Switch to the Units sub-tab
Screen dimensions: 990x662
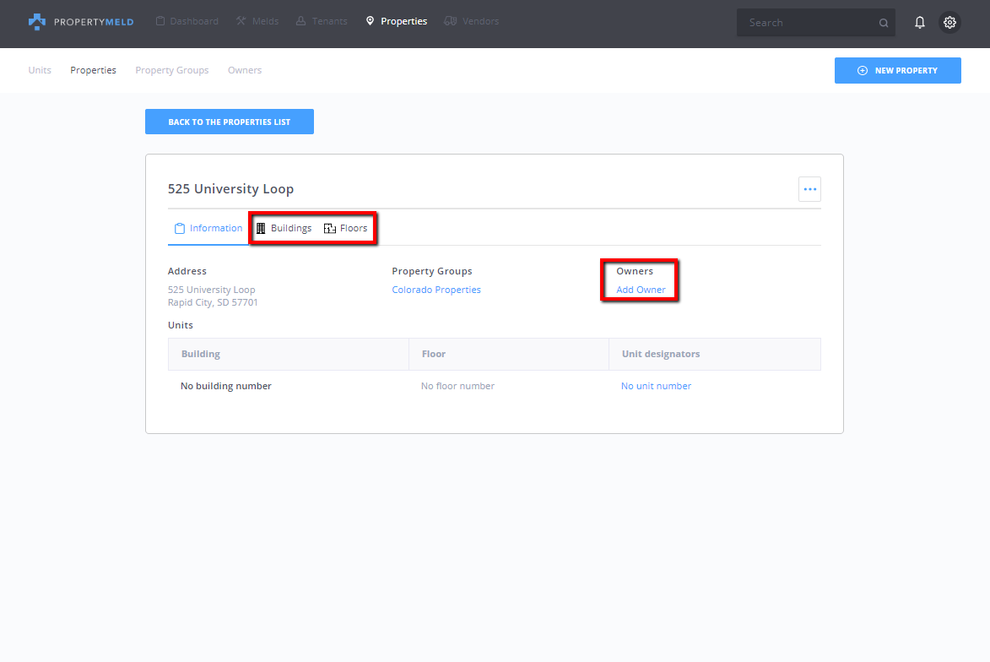(40, 71)
